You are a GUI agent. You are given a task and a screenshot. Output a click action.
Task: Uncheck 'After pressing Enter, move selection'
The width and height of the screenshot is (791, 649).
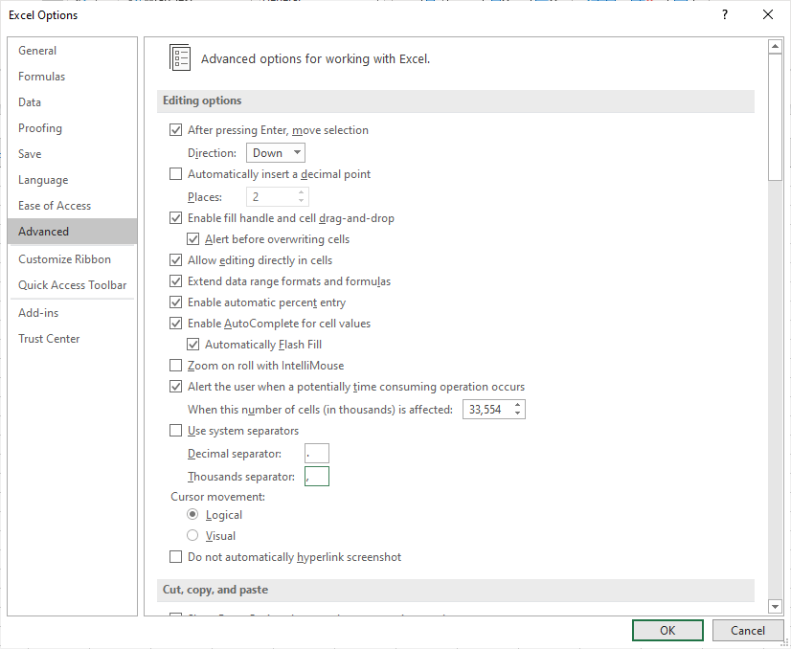click(176, 129)
